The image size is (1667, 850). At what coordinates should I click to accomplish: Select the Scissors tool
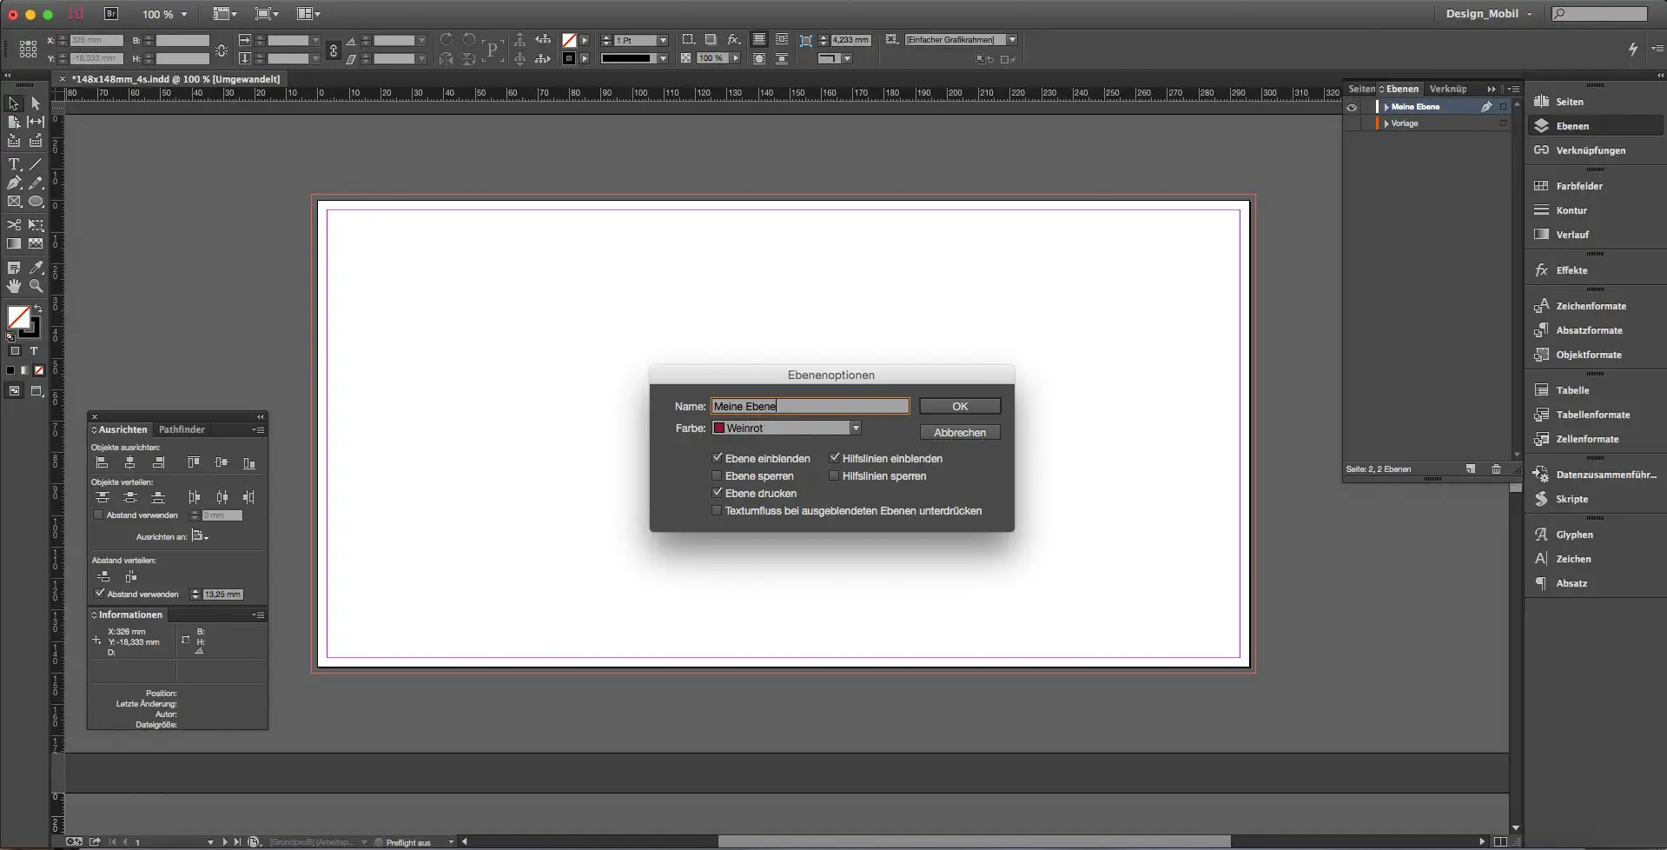pyautogui.click(x=14, y=225)
